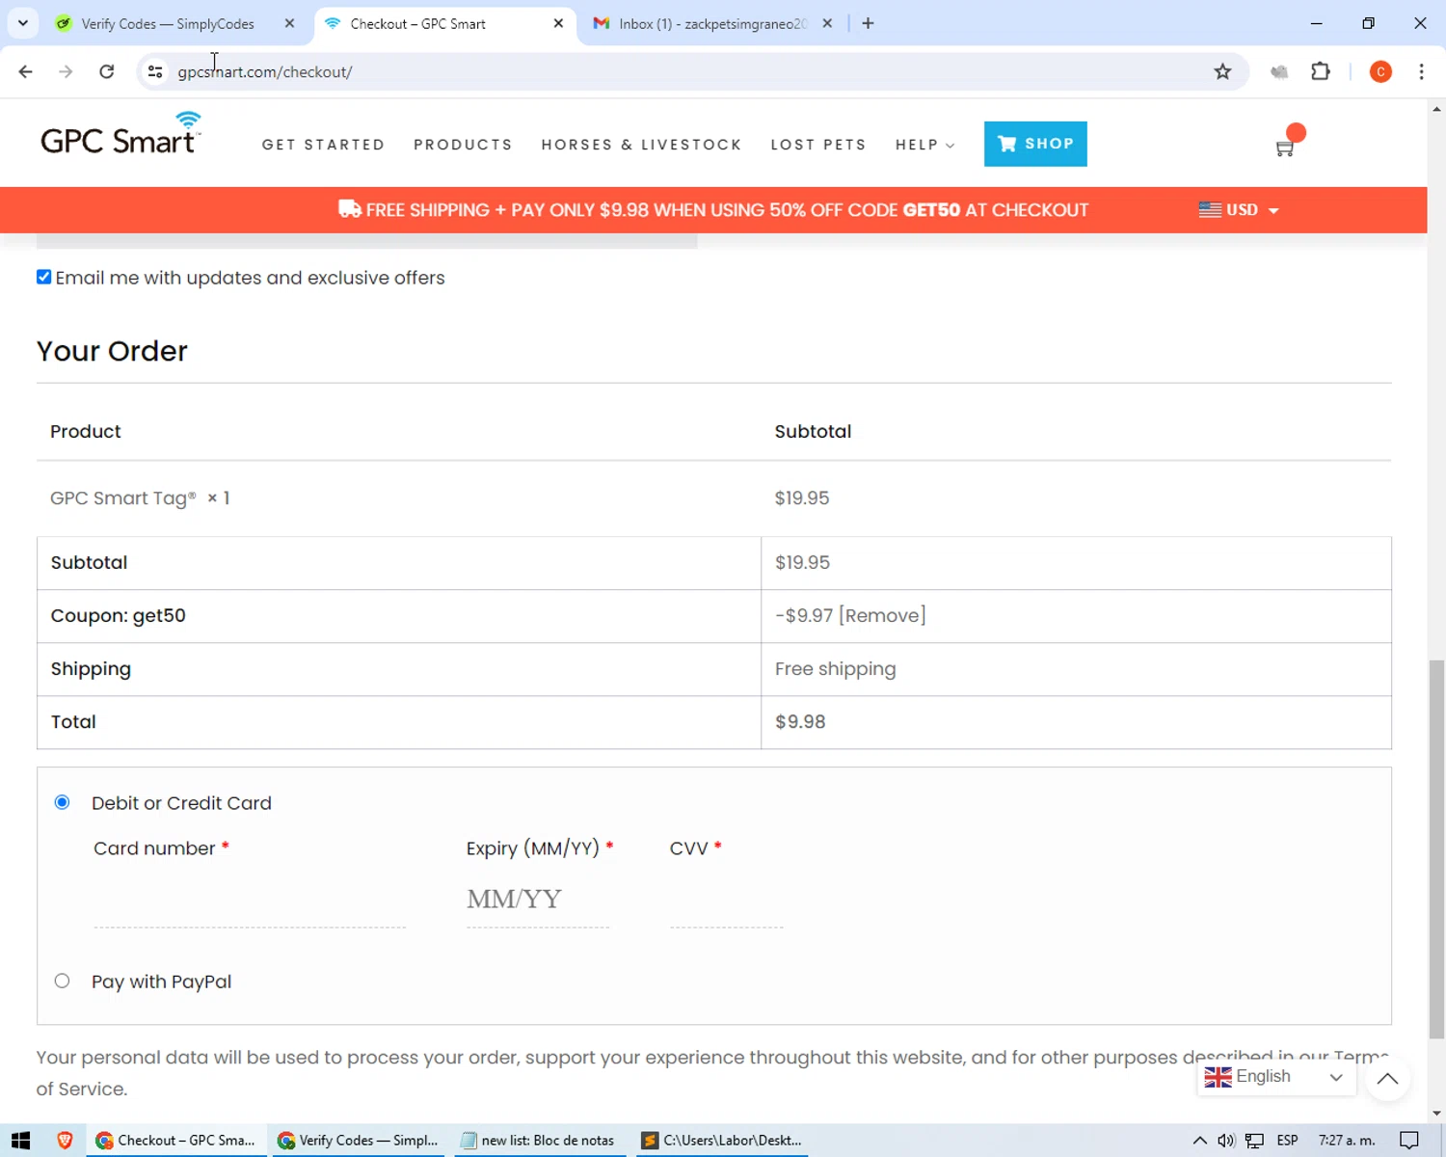Click the Checkout GPC Smart taskbar window

[176, 1141]
